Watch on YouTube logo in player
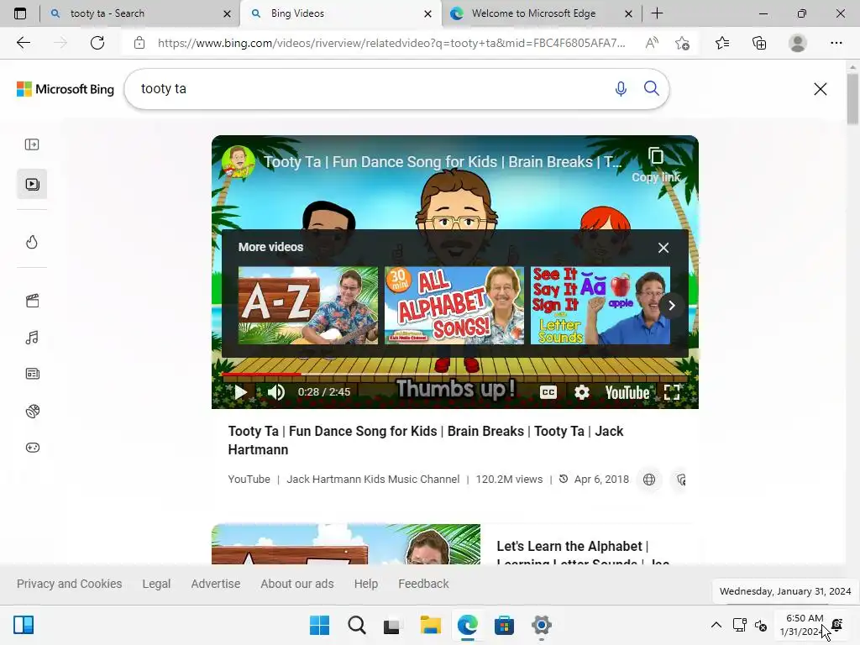Viewport: 860px width, 645px height. click(x=627, y=392)
